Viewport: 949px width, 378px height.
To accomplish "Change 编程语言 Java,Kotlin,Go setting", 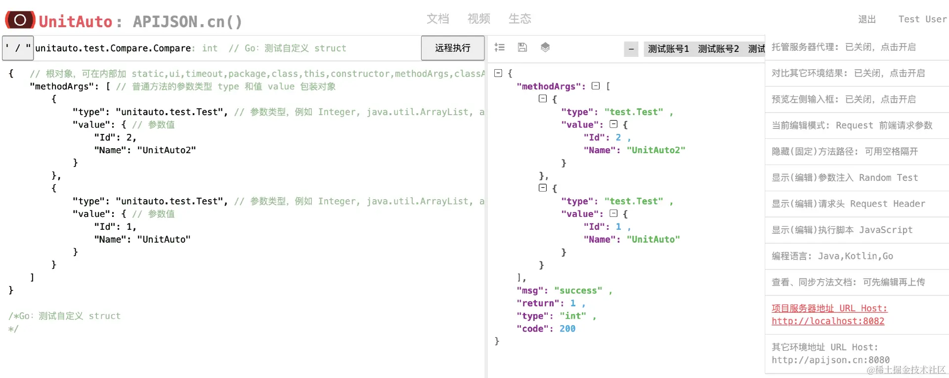I will (x=857, y=256).
